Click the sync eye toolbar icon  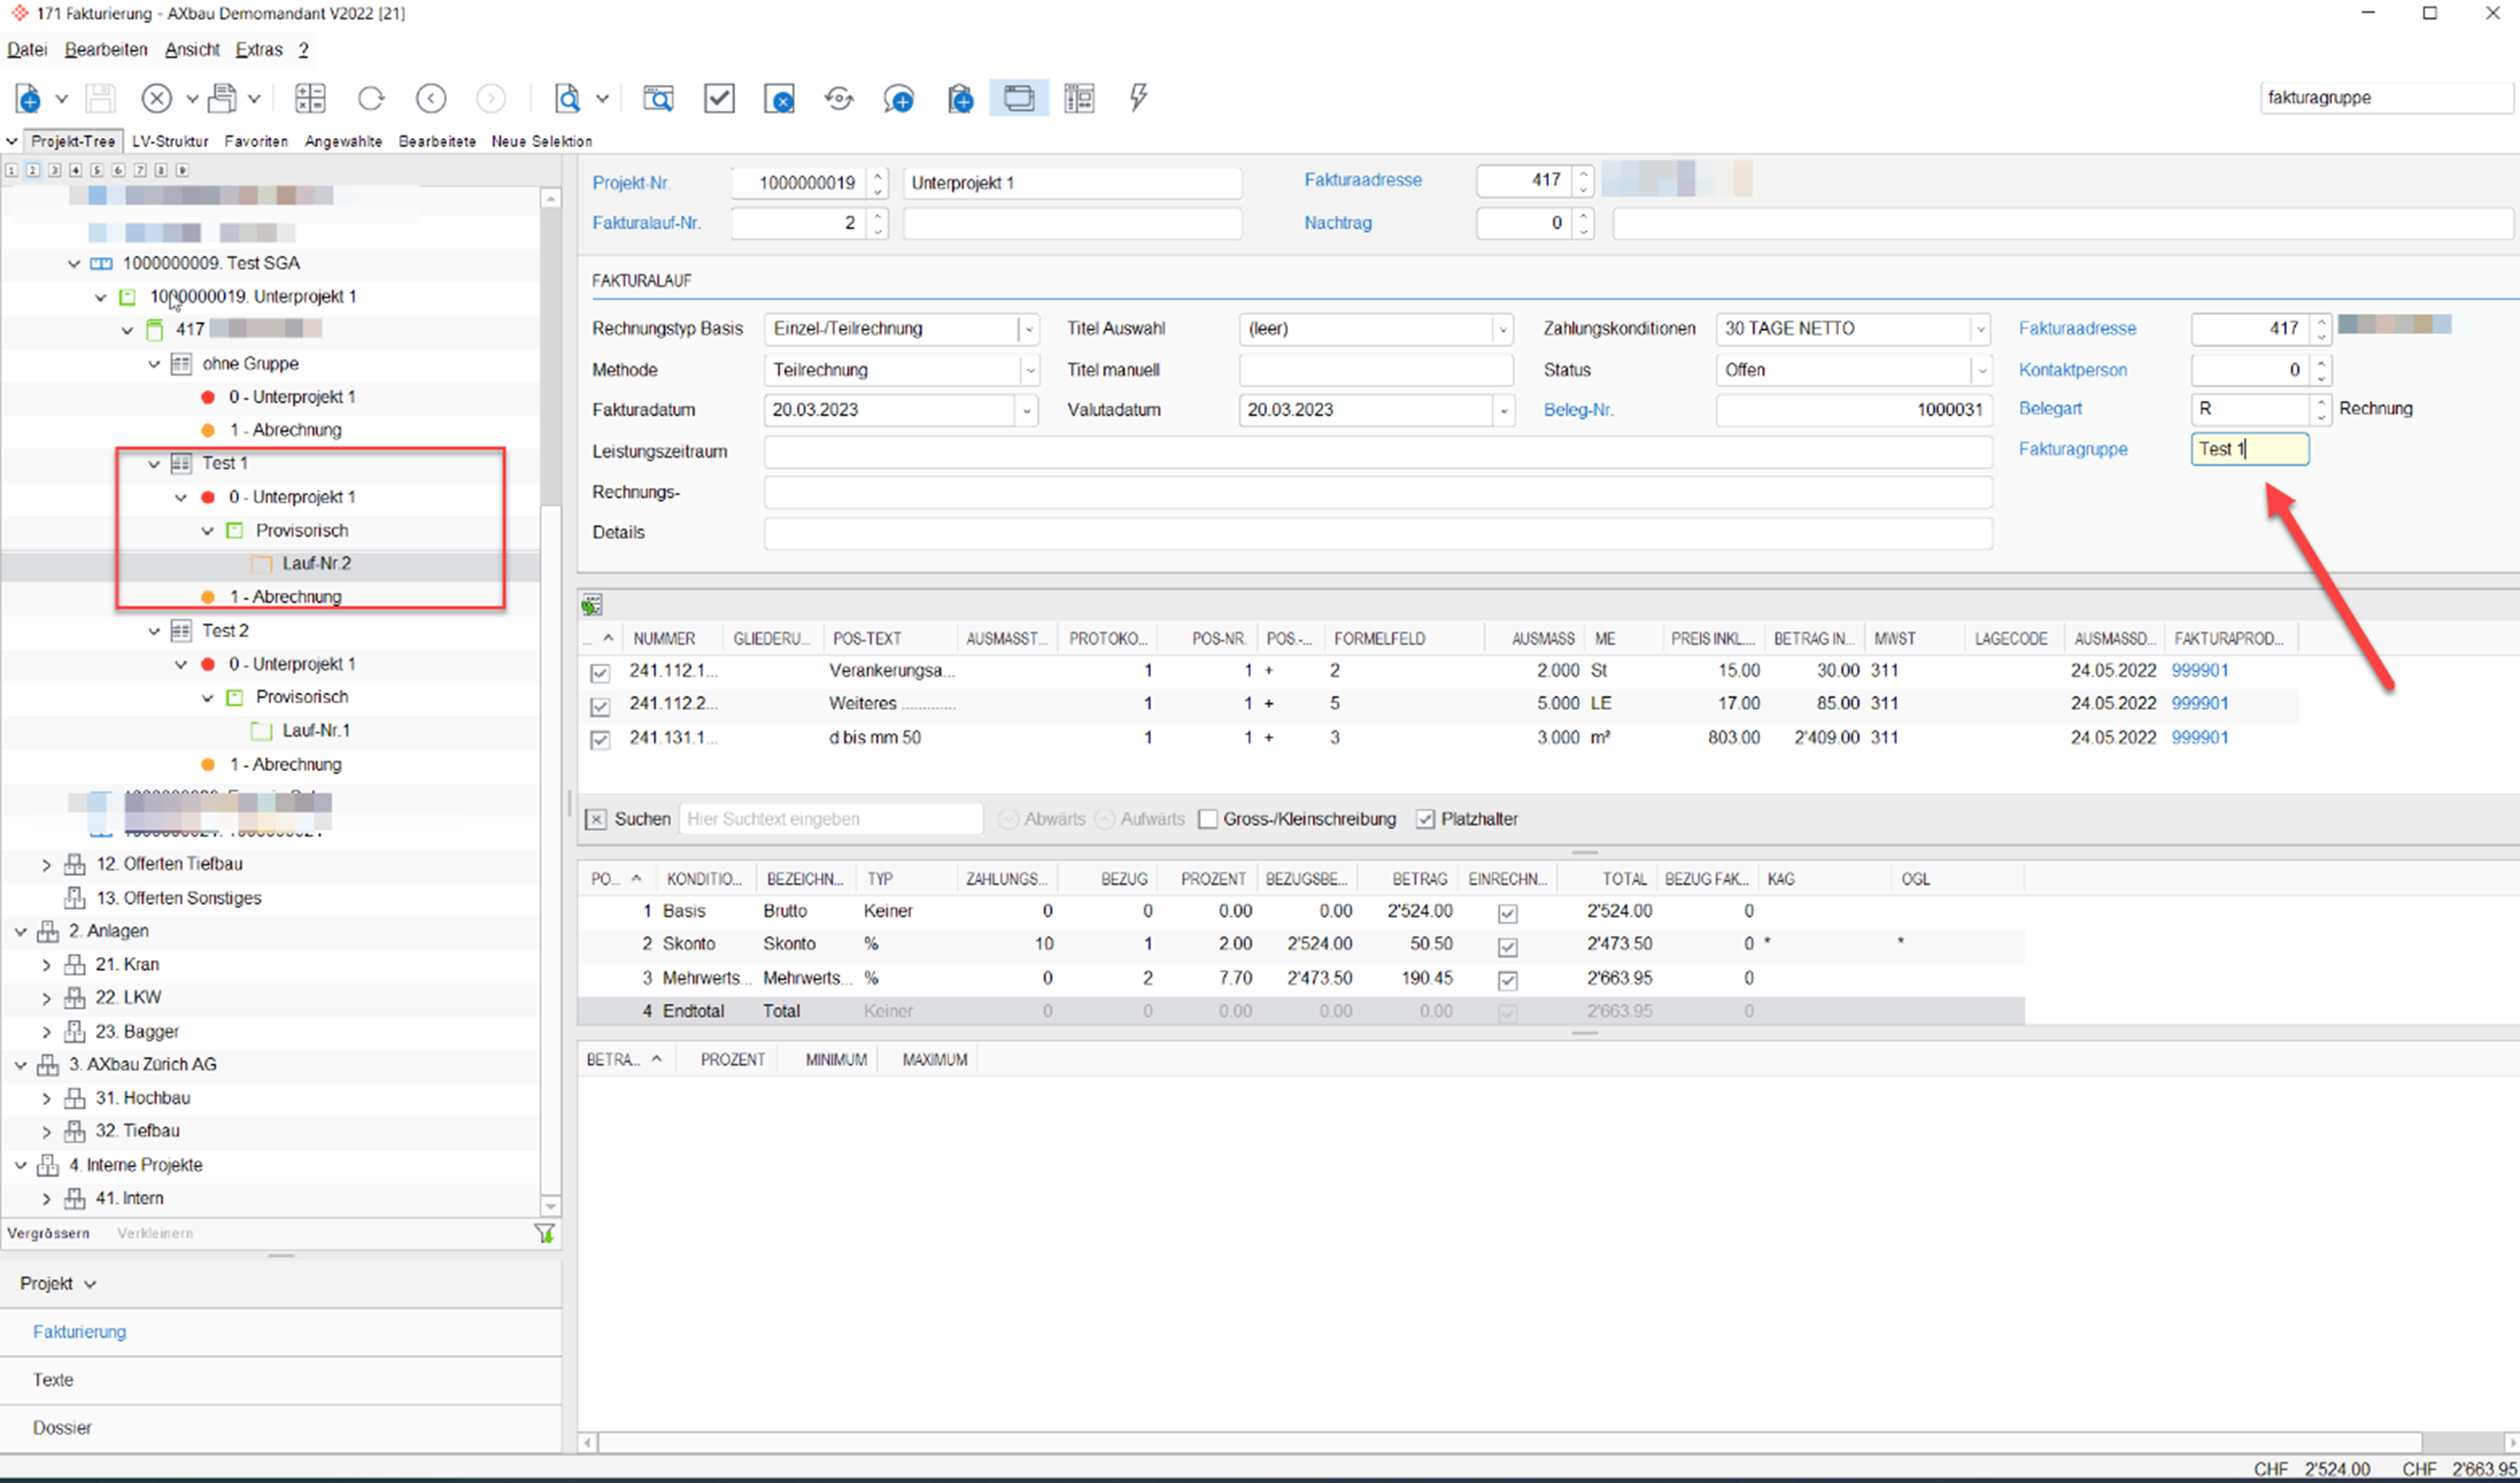(839, 98)
